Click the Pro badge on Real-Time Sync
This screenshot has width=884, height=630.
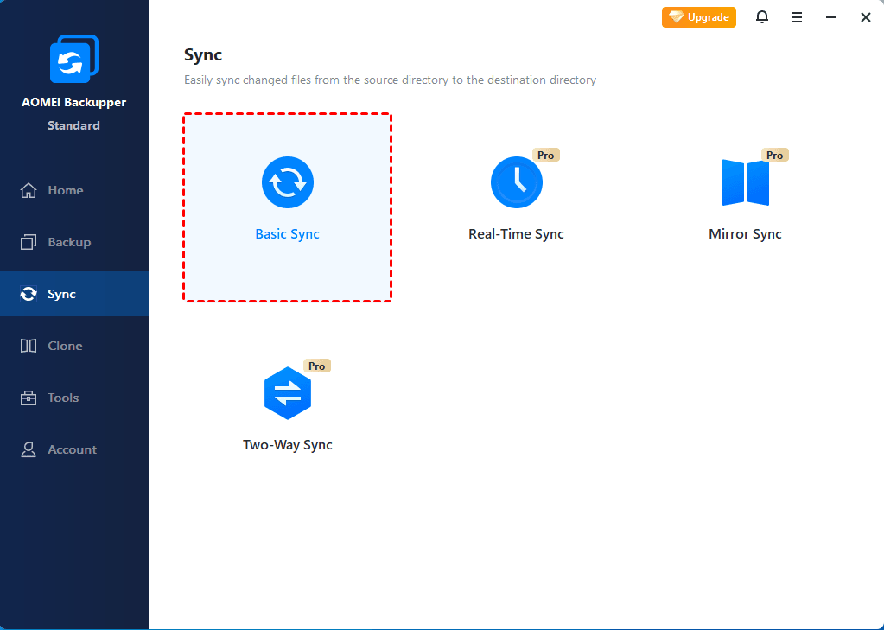pyautogui.click(x=545, y=155)
